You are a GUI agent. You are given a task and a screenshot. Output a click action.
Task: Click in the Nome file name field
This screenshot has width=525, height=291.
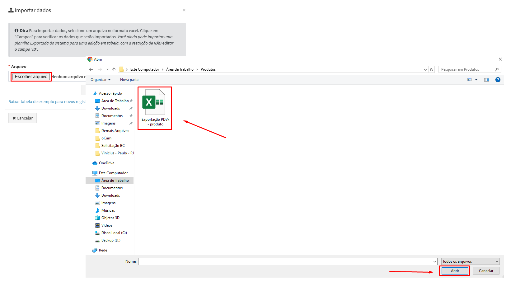coord(285,261)
